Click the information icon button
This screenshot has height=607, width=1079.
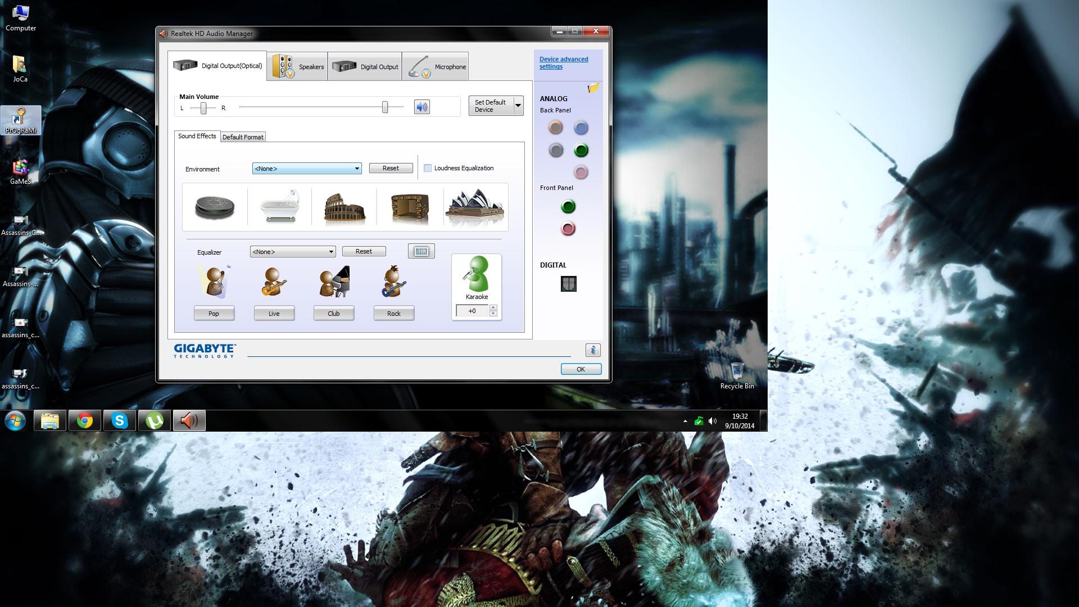[x=593, y=350]
